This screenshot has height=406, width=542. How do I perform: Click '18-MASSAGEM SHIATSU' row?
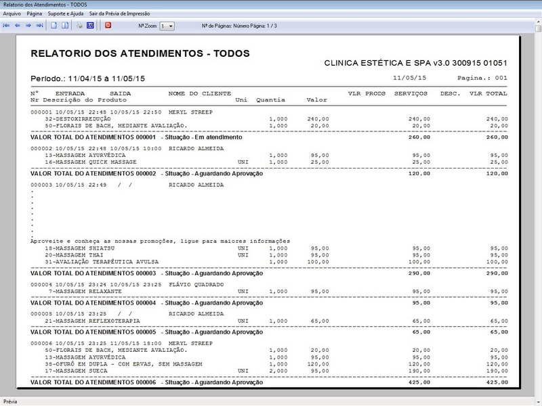(269, 248)
